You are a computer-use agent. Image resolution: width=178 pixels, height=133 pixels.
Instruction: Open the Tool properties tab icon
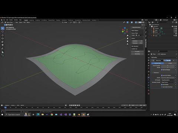[x=149, y=55]
